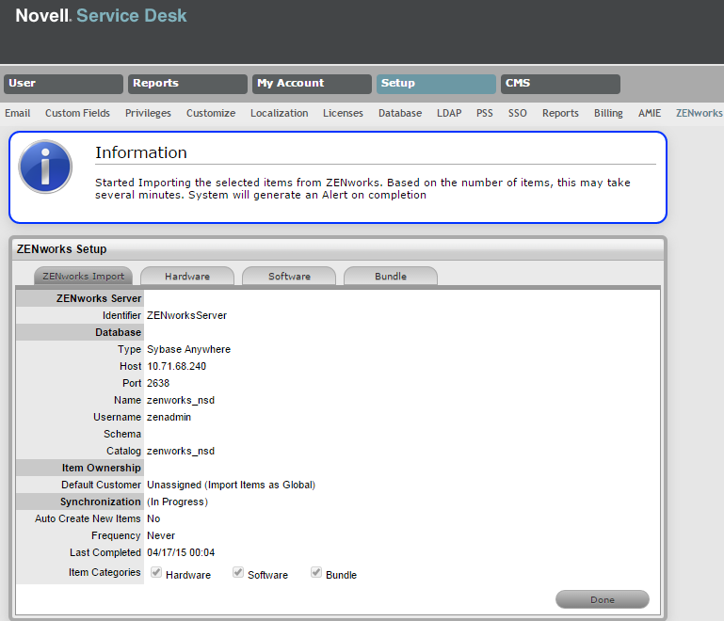724x621 pixels.
Task: Open the Privileges setup link
Action: coord(148,113)
